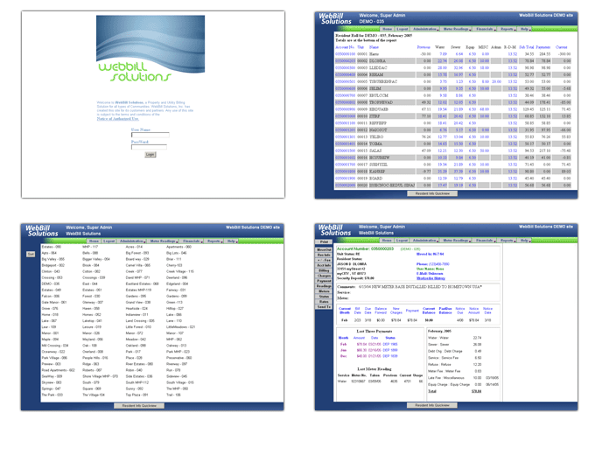This screenshot has width=595, height=455.
Task: Expand Administration menu on the resident roll page
Action: tap(425, 29)
